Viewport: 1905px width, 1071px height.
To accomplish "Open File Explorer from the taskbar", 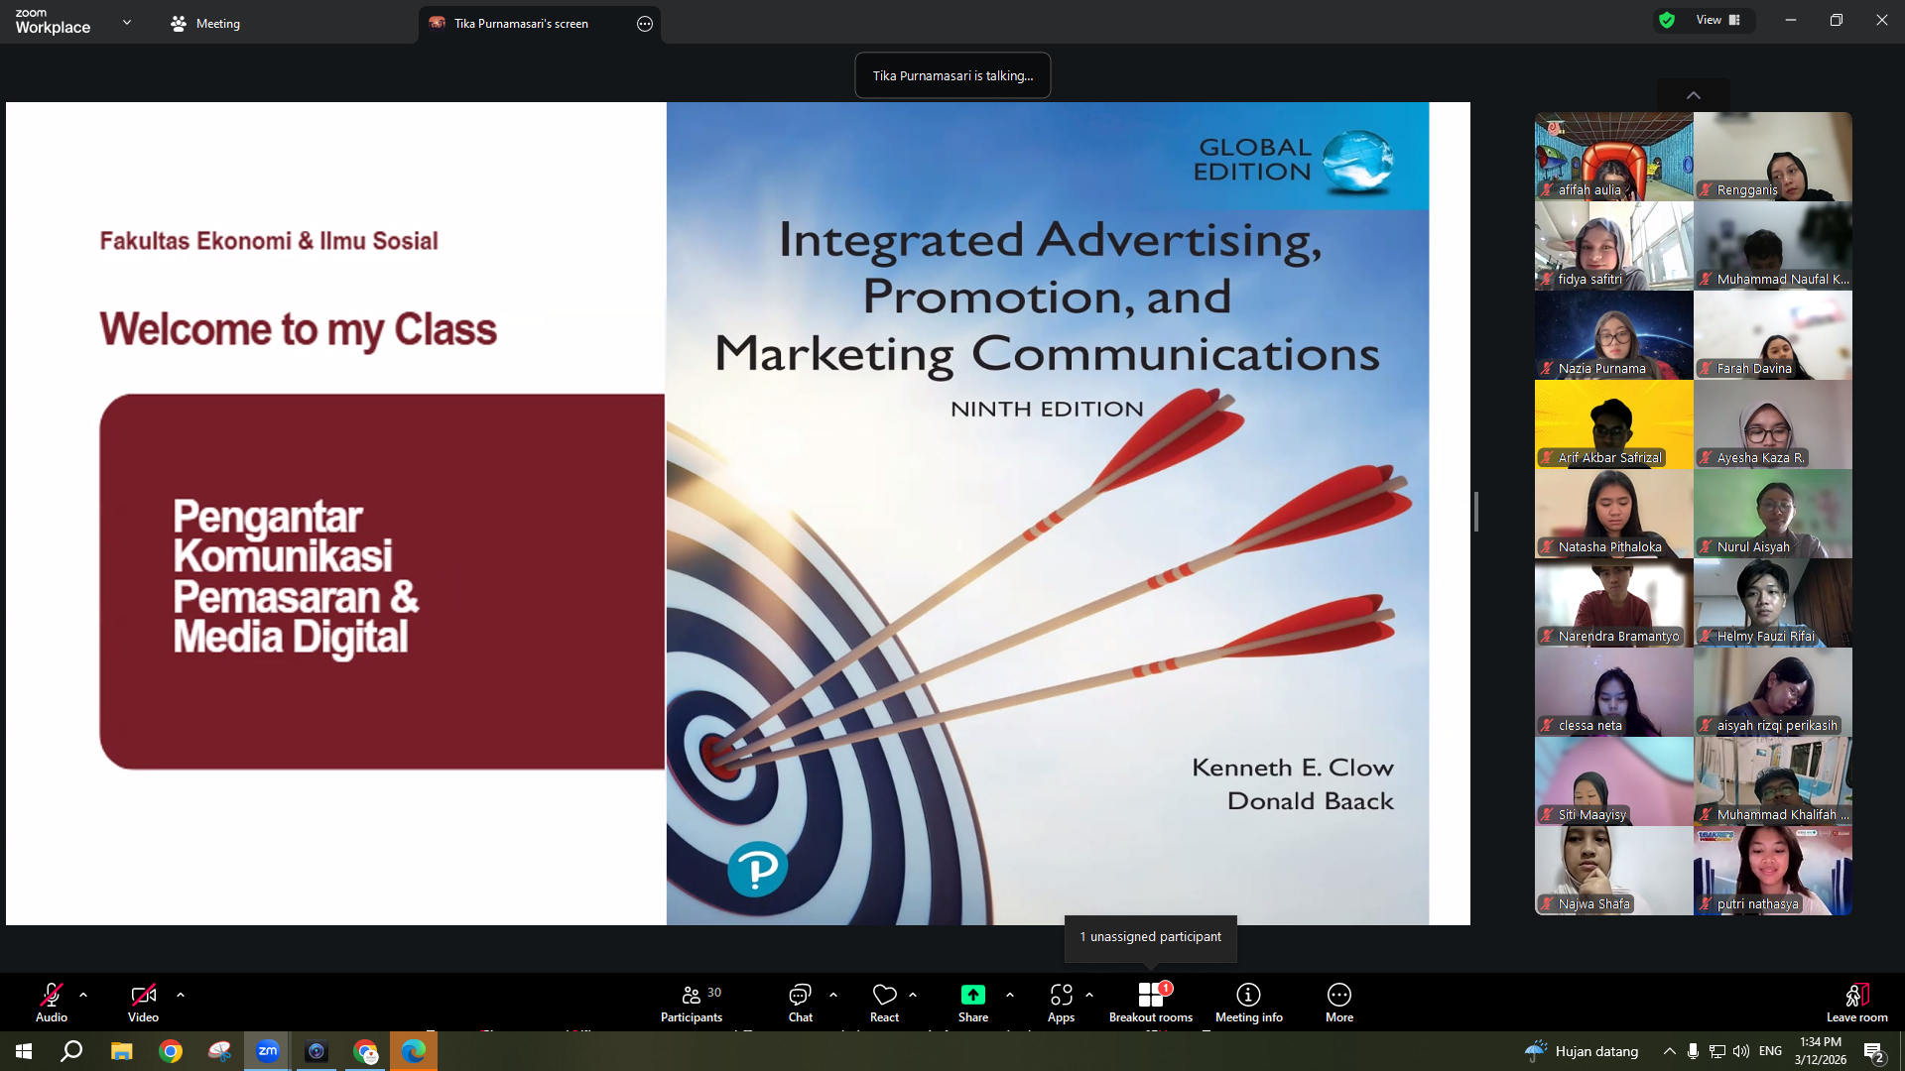I will click(122, 1051).
